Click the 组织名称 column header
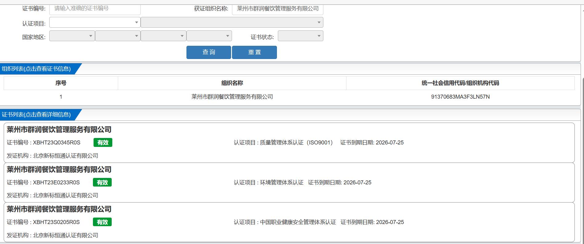Screen dimensions: 584x244 [x=232, y=83]
